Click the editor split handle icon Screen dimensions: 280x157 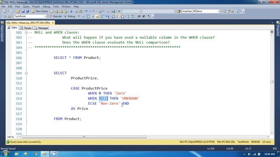[272, 32]
